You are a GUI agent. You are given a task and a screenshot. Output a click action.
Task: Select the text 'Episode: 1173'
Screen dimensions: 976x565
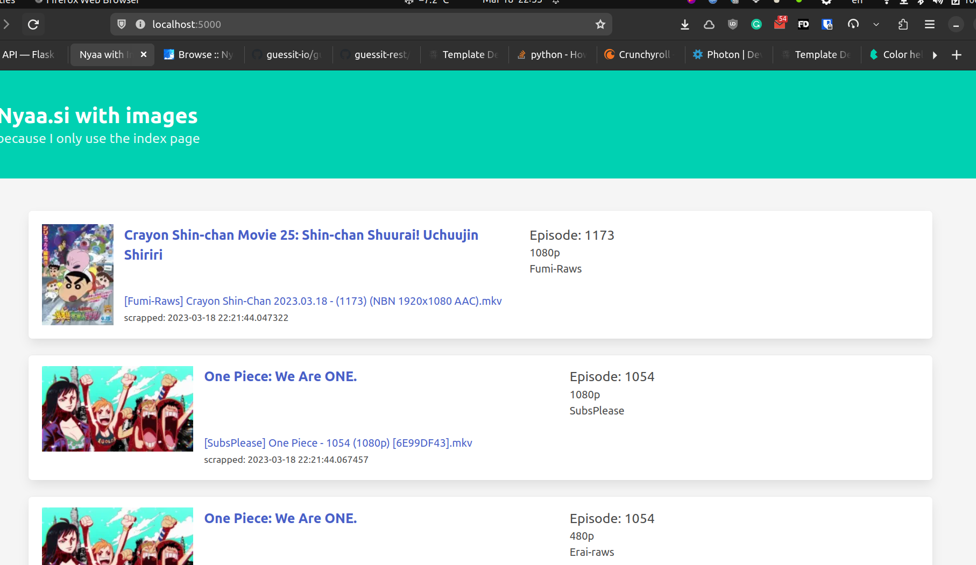click(572, 235)
